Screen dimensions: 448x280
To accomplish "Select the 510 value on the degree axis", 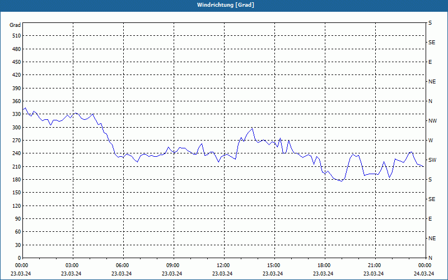I will click(x=17, y=36).
